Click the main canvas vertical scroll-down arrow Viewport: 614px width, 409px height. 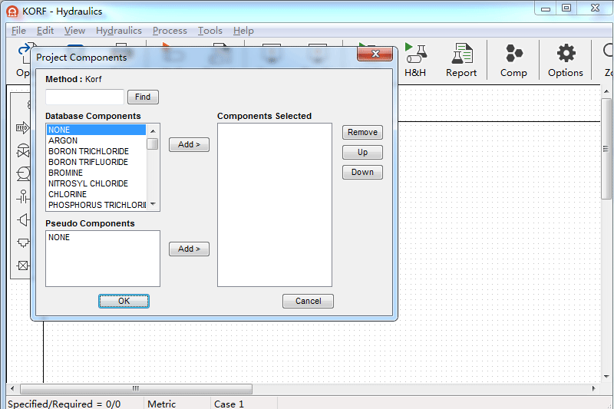pos(606,377)
